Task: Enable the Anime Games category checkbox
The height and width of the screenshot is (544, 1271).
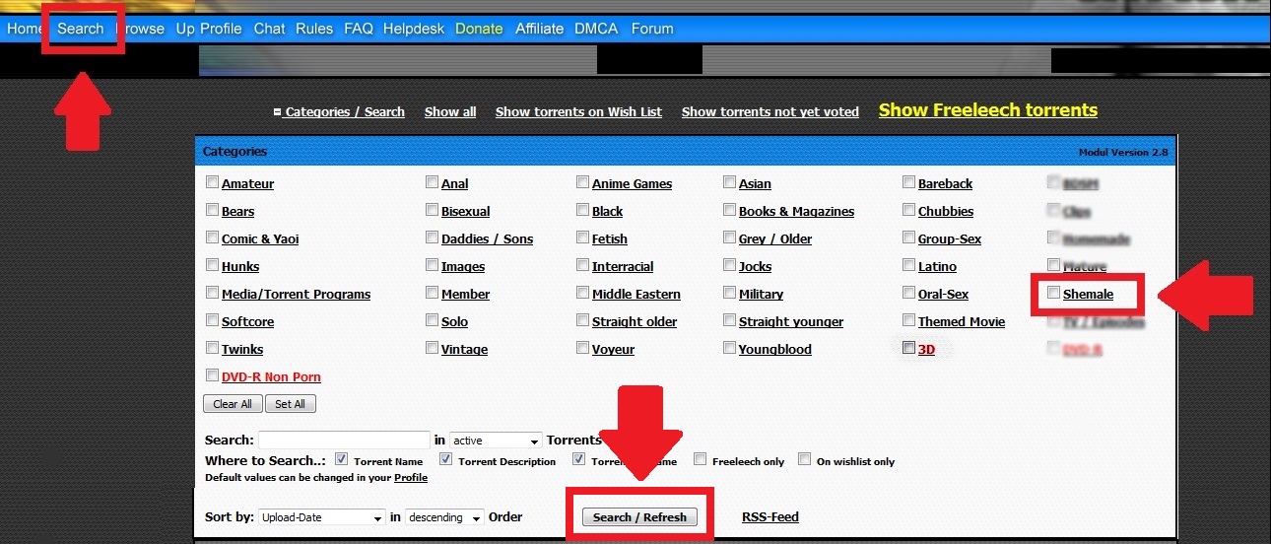Action: coord(583,182)
